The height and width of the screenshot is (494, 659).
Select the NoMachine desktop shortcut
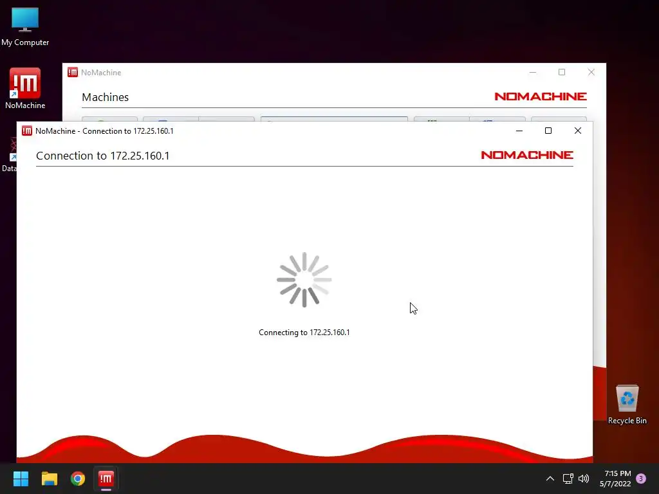pyautogui.click(x=25, y=89)
